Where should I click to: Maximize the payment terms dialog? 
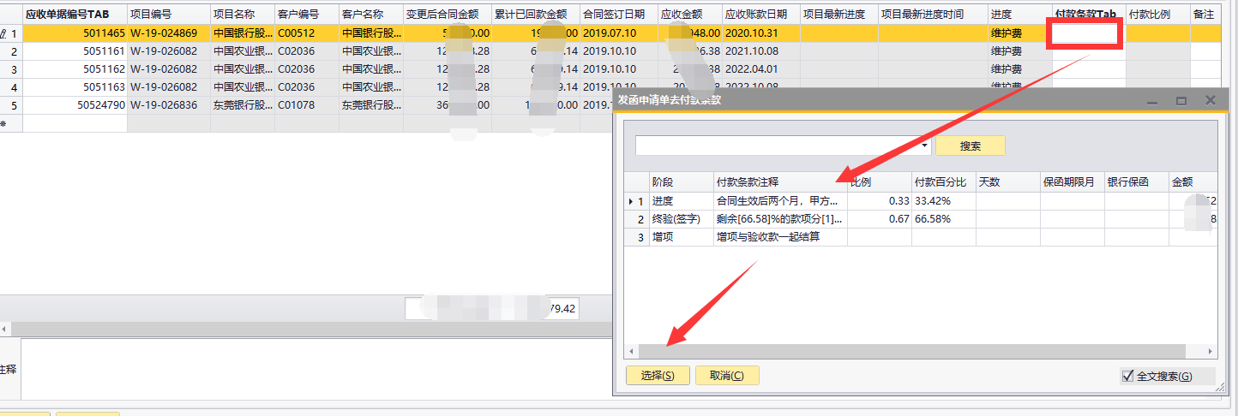click(1181, 101)
